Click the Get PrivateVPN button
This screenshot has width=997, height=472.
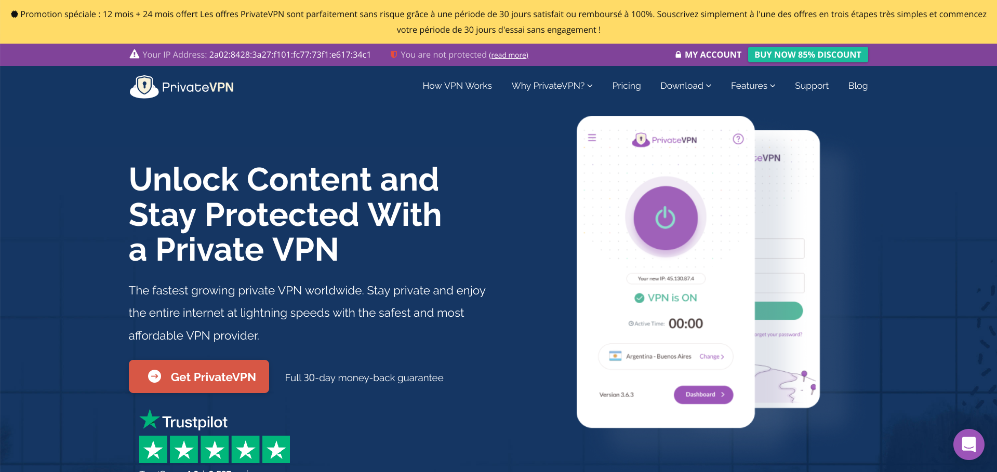point(199,376)
